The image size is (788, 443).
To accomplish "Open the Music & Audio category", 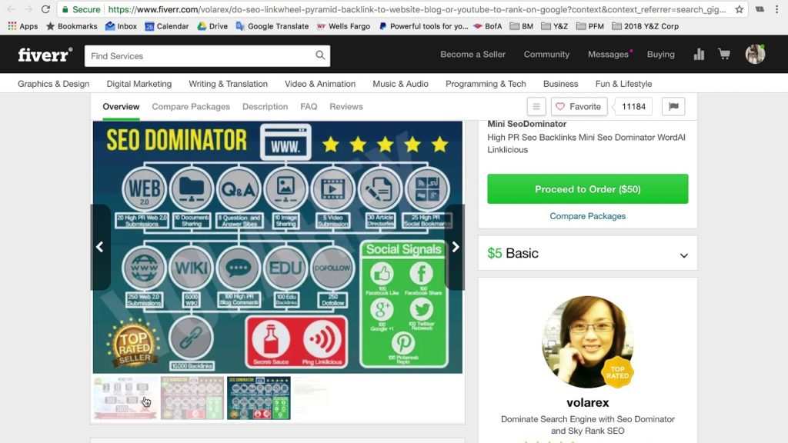I will pyautogui.click(x=400, y=84).
